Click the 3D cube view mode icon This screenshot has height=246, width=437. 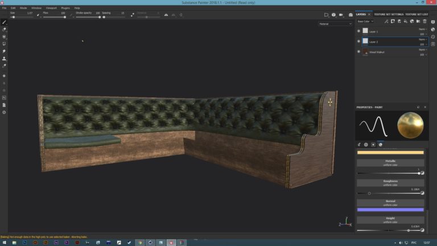pyautogui.click(x=333, y=15)
